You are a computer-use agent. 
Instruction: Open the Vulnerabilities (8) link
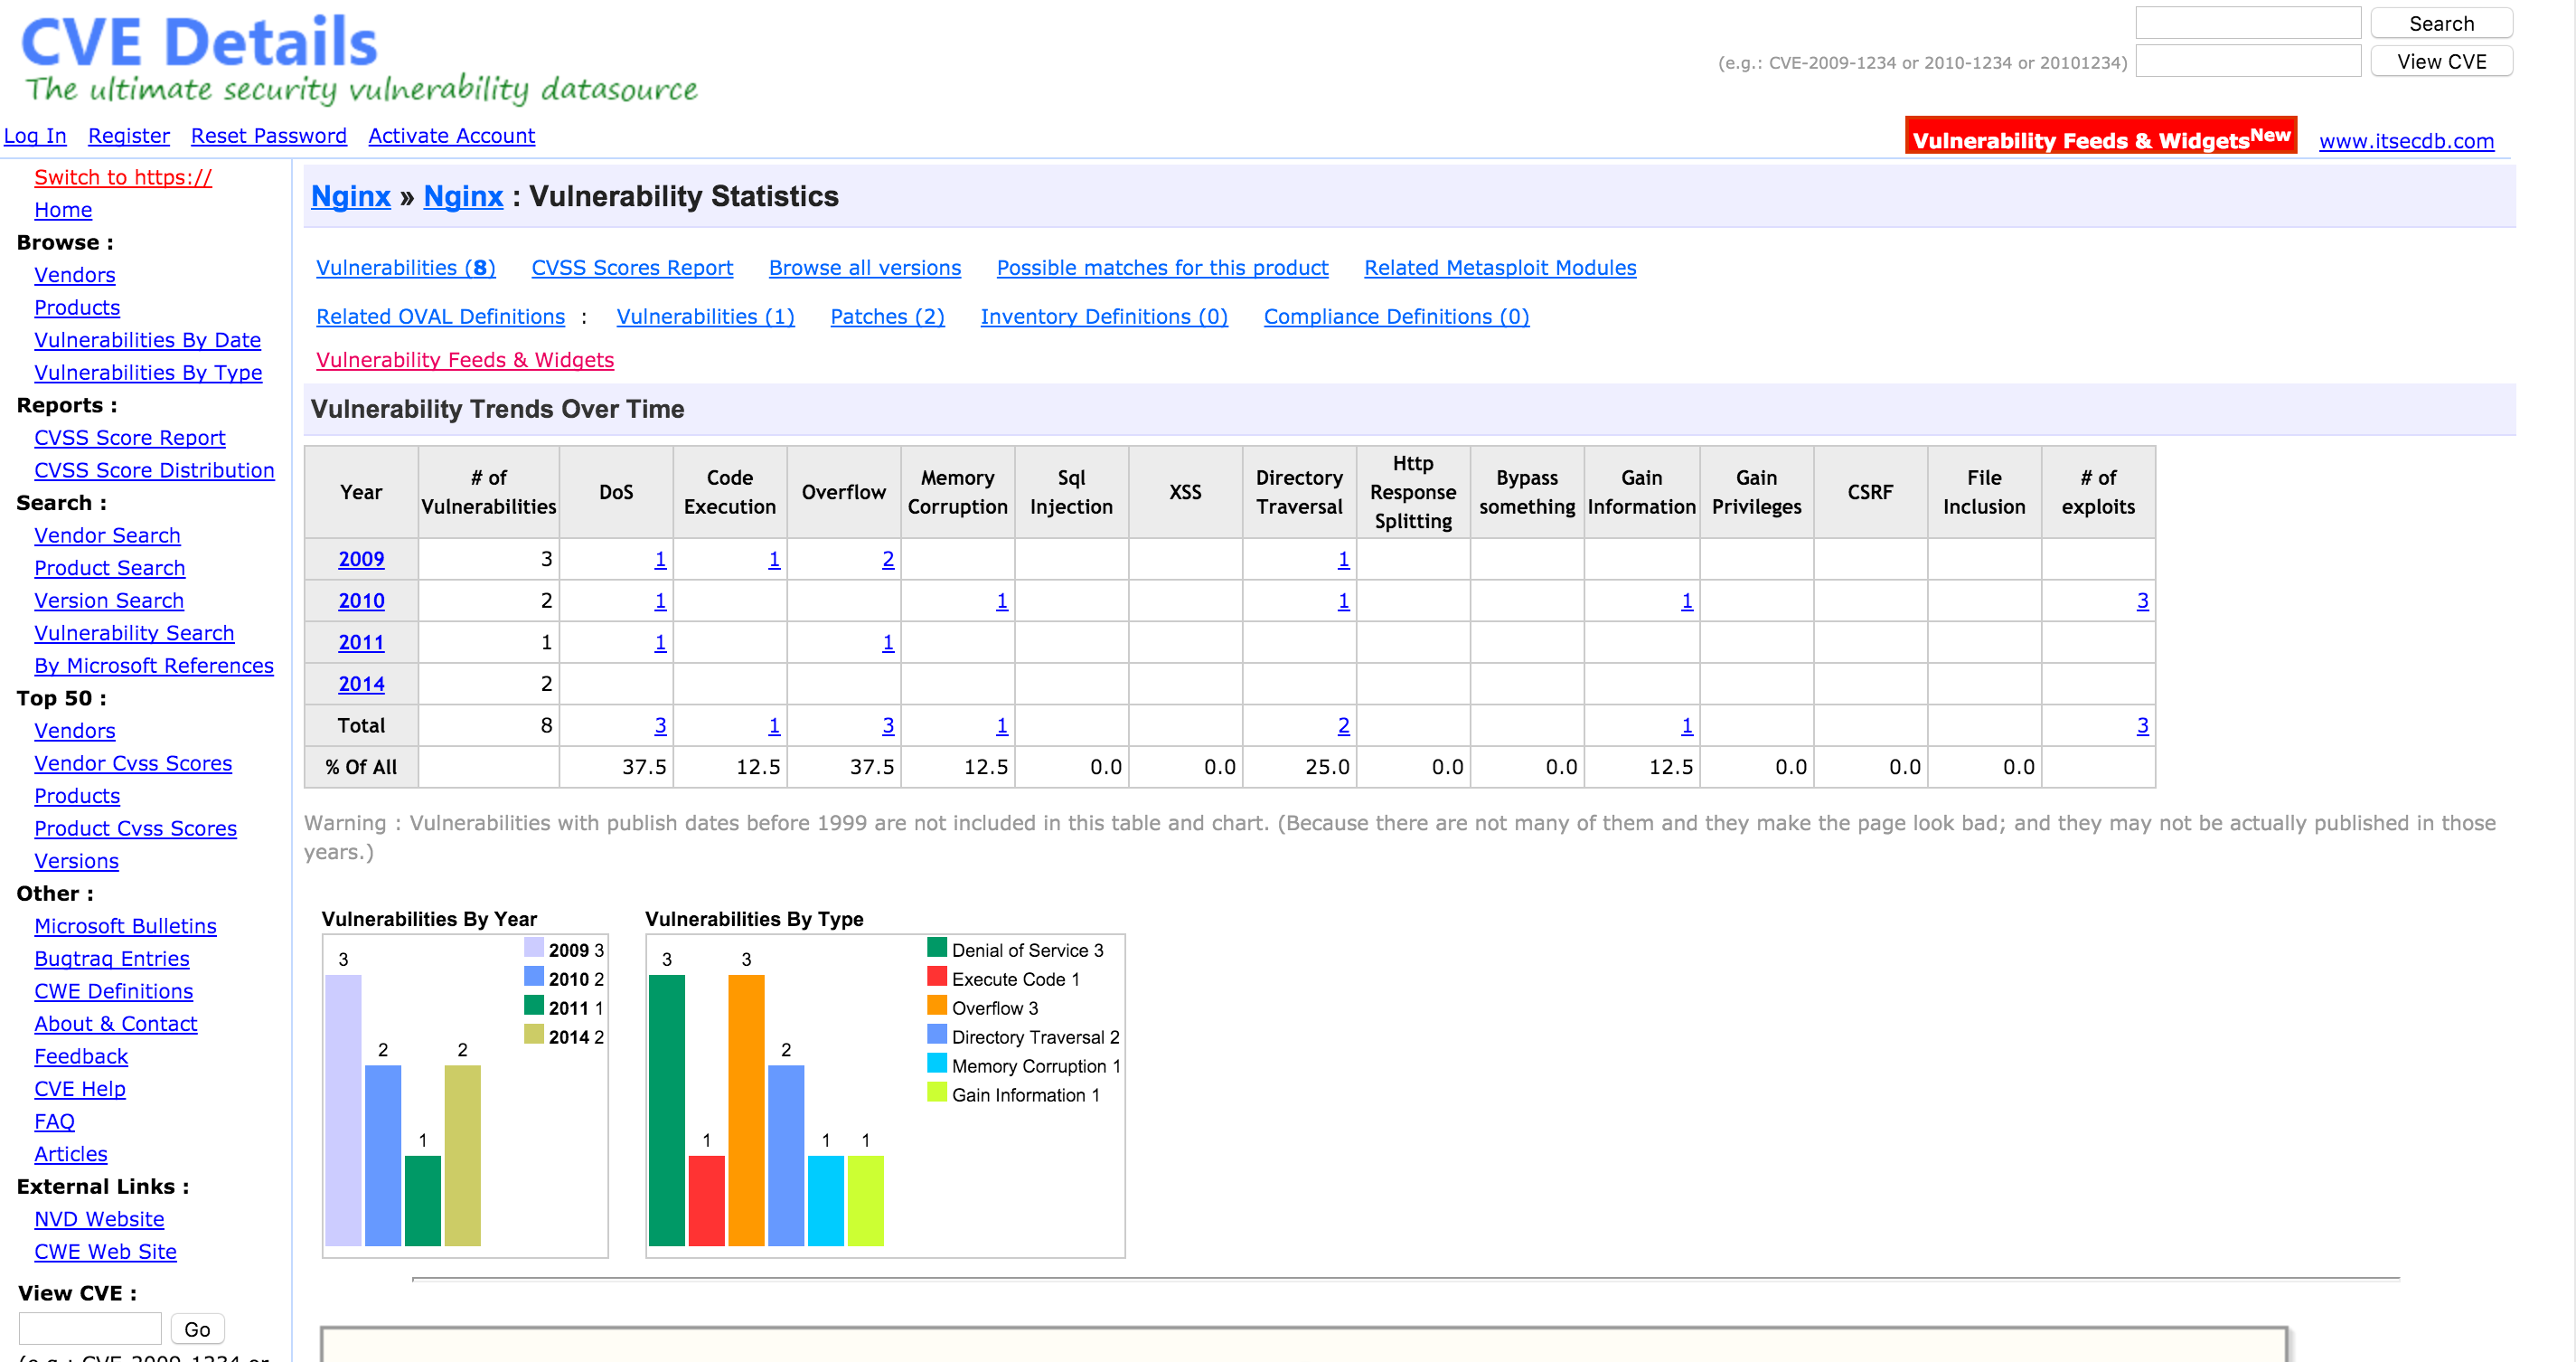pyautogui.click(x=405, y=269)
